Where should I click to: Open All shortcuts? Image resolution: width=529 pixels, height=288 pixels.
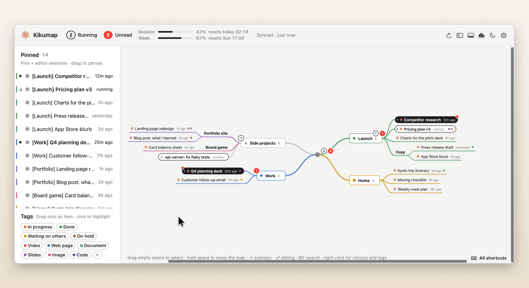(489, 258)
